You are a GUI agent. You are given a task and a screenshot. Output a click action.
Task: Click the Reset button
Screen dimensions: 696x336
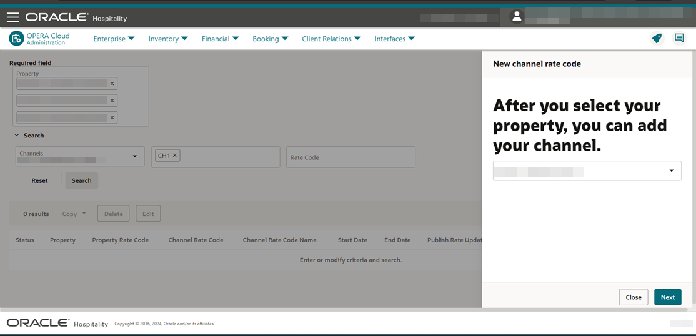pos(39,180)
